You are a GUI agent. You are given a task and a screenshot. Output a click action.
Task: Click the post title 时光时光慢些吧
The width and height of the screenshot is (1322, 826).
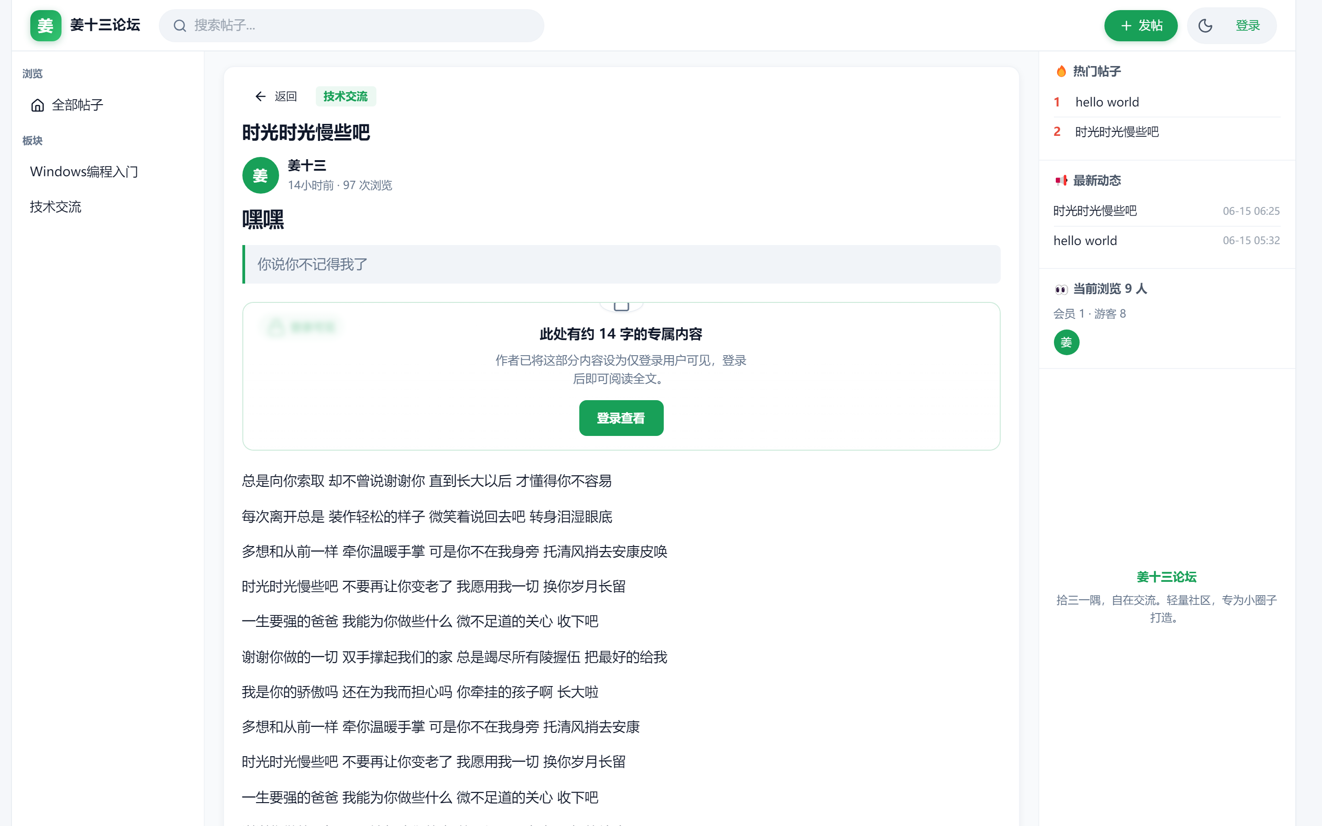[306, 133]
